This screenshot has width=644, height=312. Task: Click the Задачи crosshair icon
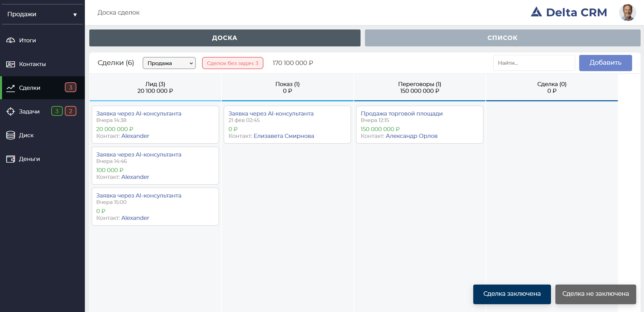point(11,111)
